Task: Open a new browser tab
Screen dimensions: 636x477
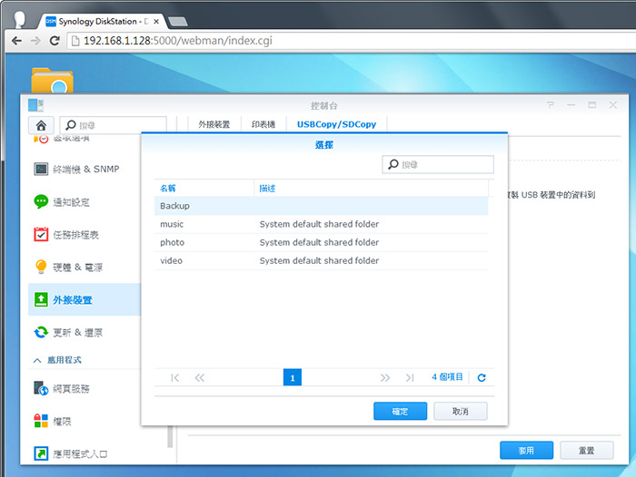Action: (x=177, y=22)
